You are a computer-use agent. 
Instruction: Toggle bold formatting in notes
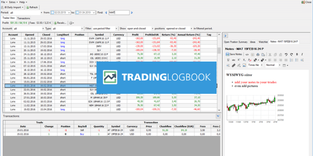click(x=297, y=54)
